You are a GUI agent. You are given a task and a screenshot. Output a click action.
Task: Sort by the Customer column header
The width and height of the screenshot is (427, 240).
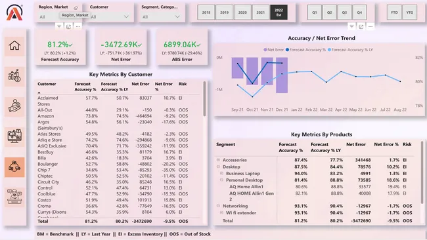pos(47,84)
